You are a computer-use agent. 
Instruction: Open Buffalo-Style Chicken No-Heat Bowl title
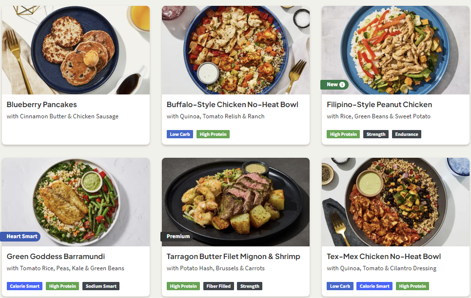[232, 104]
